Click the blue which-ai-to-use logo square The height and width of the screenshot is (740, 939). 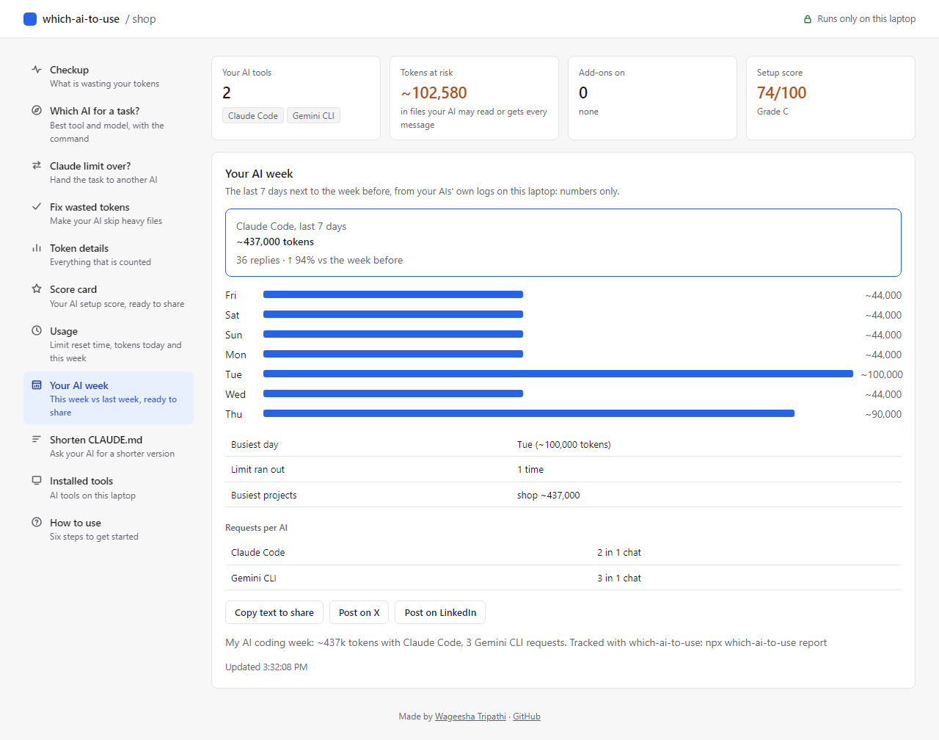(30, 19)
